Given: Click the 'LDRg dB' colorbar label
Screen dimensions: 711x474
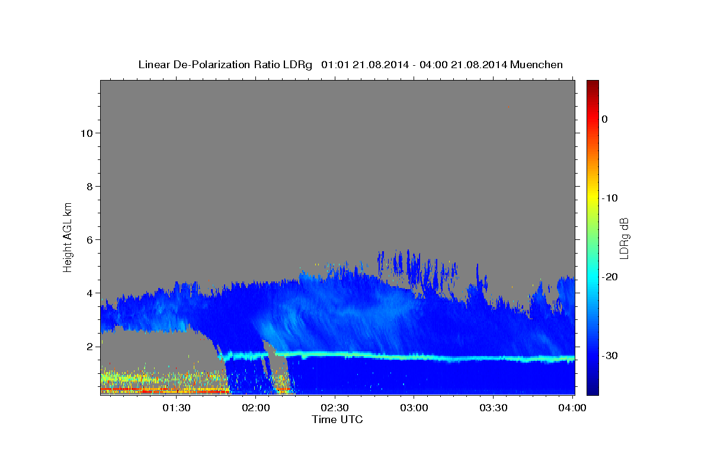Looking at the screenshot, I should [x=624, y=238].
